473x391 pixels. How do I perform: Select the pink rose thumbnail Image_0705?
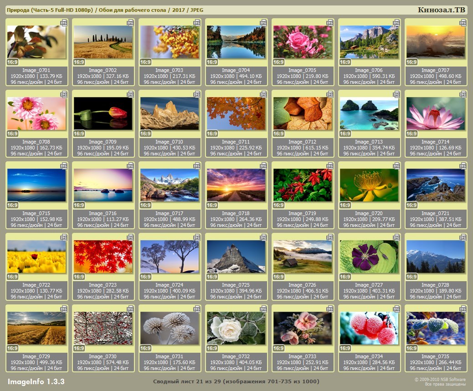click(303, 41)
